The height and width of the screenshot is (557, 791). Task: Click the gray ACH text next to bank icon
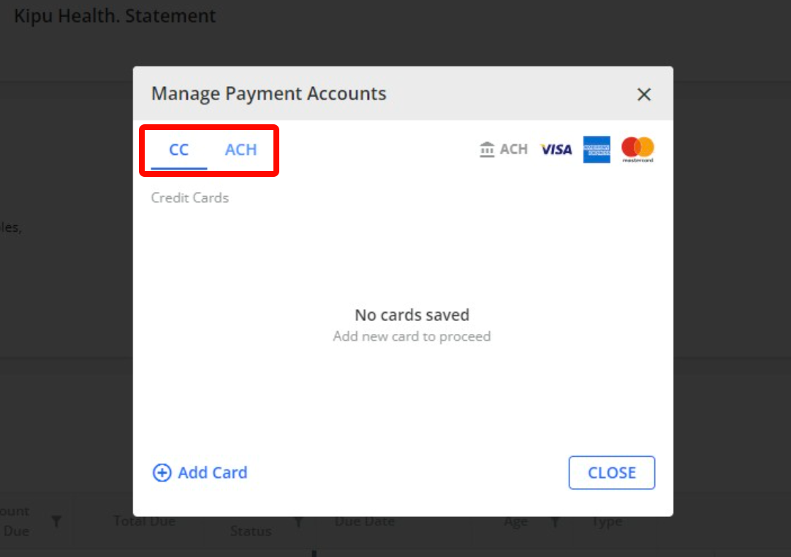pyautogui.click(x=513, y=149)
